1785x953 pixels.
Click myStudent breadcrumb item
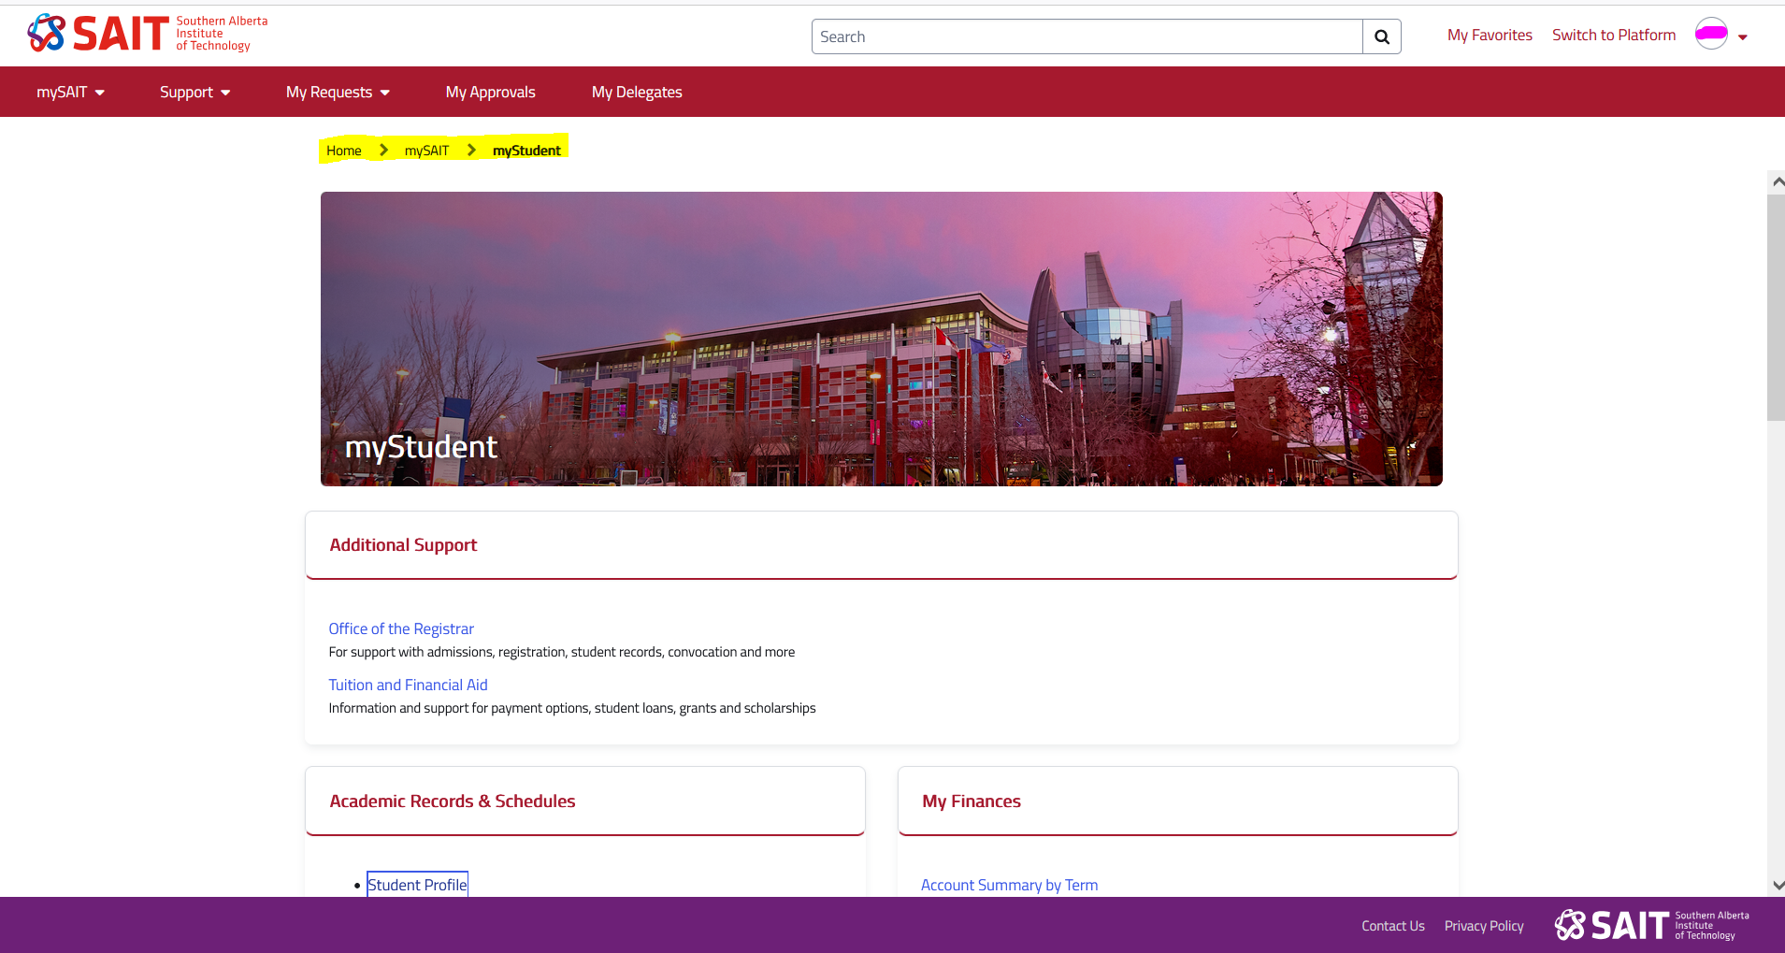(526, 151)
